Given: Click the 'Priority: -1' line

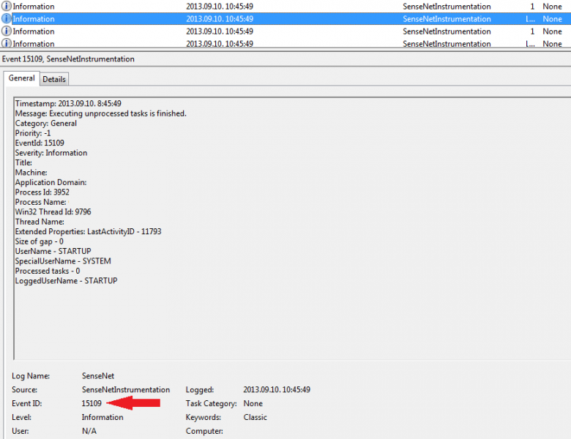Looking at the screenshot, I should click(x=33, y=133).
